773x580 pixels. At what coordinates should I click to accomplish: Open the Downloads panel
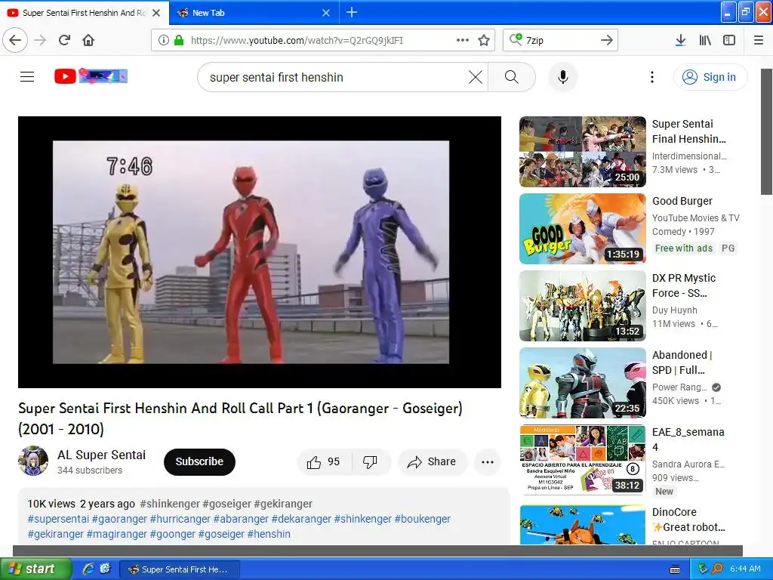pyautogui.click(x=681, y=40)
